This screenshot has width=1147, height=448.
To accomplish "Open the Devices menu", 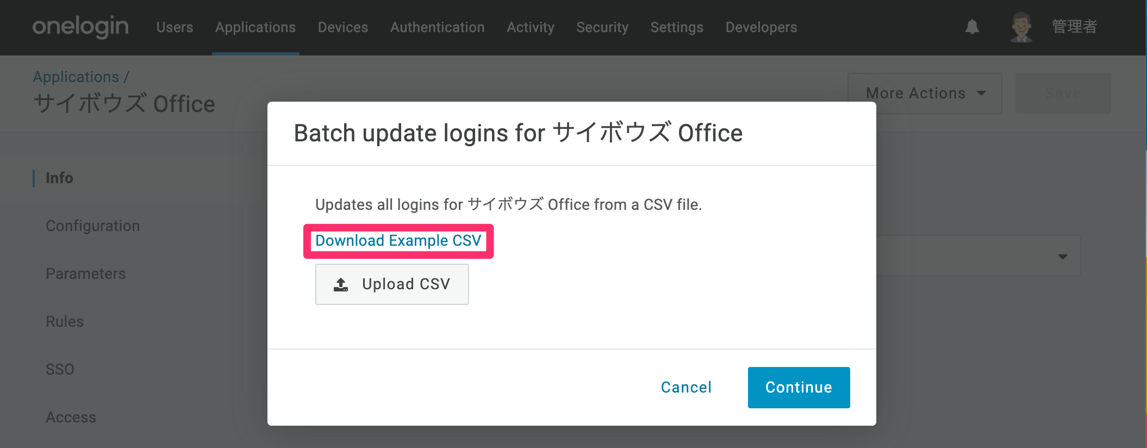I will pos(343,27).
